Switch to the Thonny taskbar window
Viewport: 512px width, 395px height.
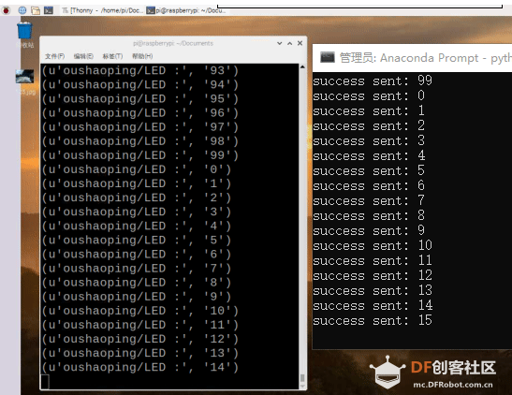(x=102, y=10)
